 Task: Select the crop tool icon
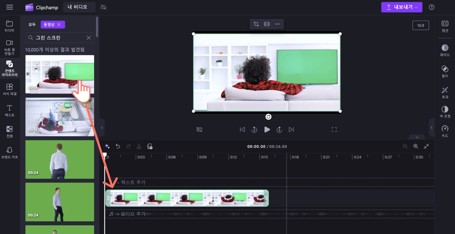click(256, 24)
